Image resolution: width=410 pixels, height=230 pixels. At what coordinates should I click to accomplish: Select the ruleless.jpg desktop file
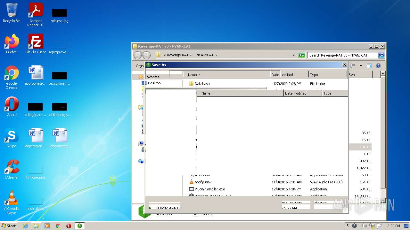[x=60, y=16]
